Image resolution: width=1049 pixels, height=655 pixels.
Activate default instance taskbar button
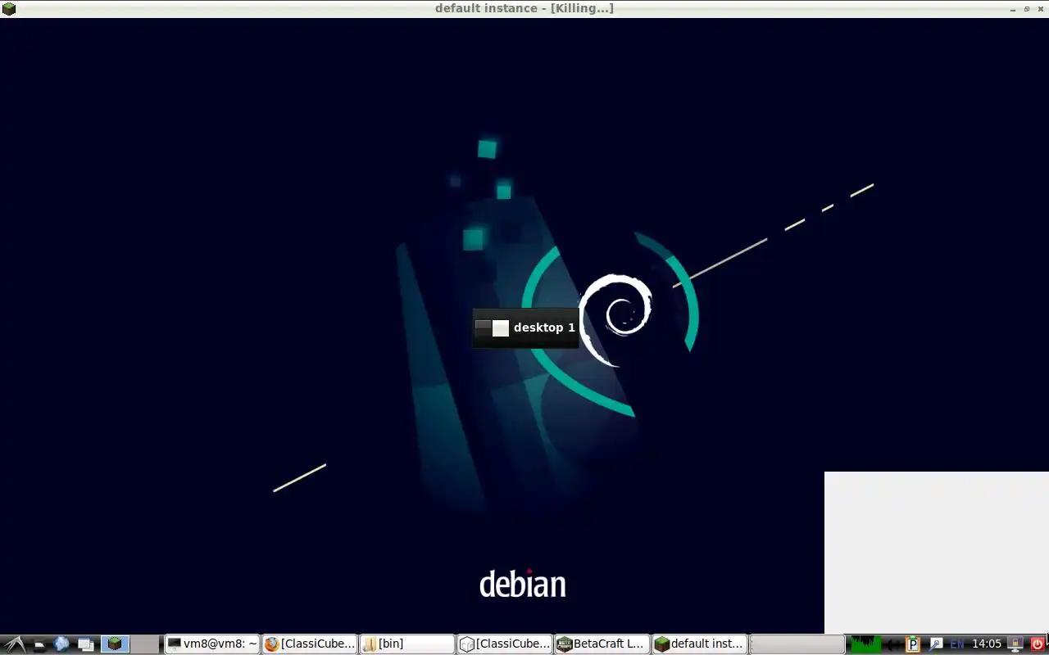pyautogui.click(x=700, y=644)
